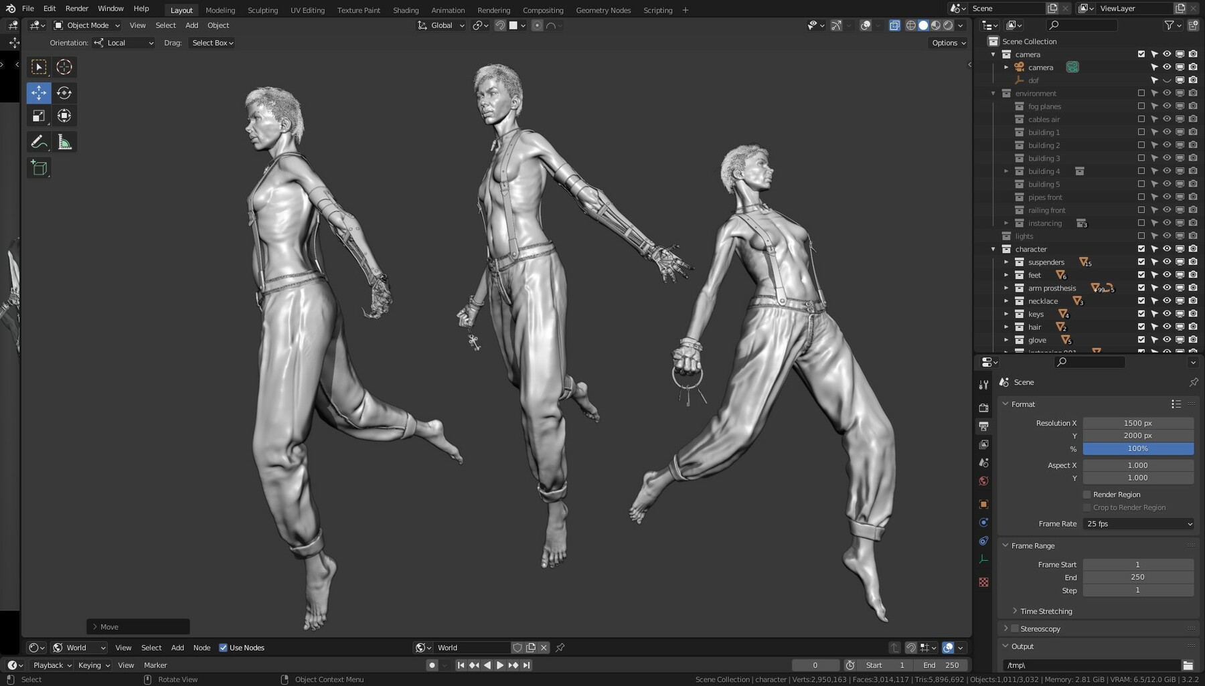Select the Annotate tool
The width and height of the screenshot is (1205, 686).
click(38, 141)
